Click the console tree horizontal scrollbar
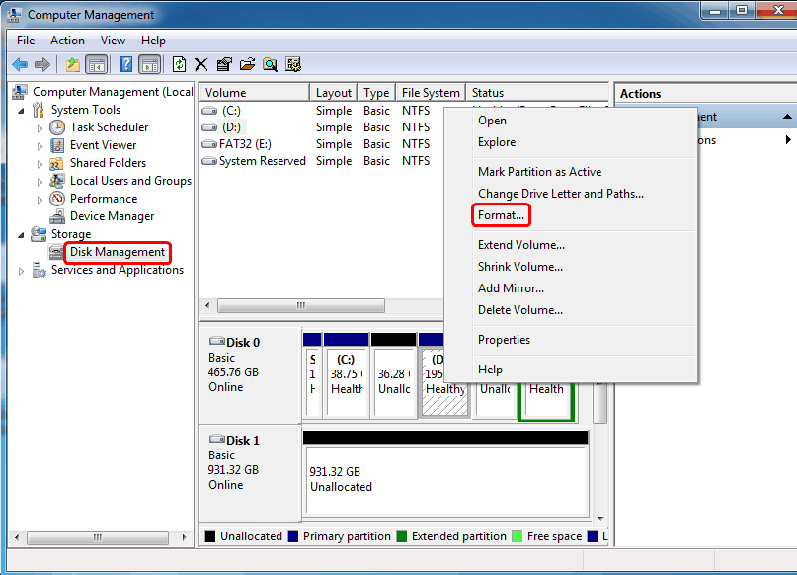 tap(98, 537)
